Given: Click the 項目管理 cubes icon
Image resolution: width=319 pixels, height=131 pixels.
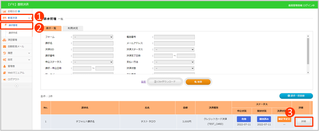Looking at the screenshot, I should [5, 40].
